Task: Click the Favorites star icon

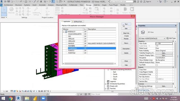Action: click(x=141, y=1)
